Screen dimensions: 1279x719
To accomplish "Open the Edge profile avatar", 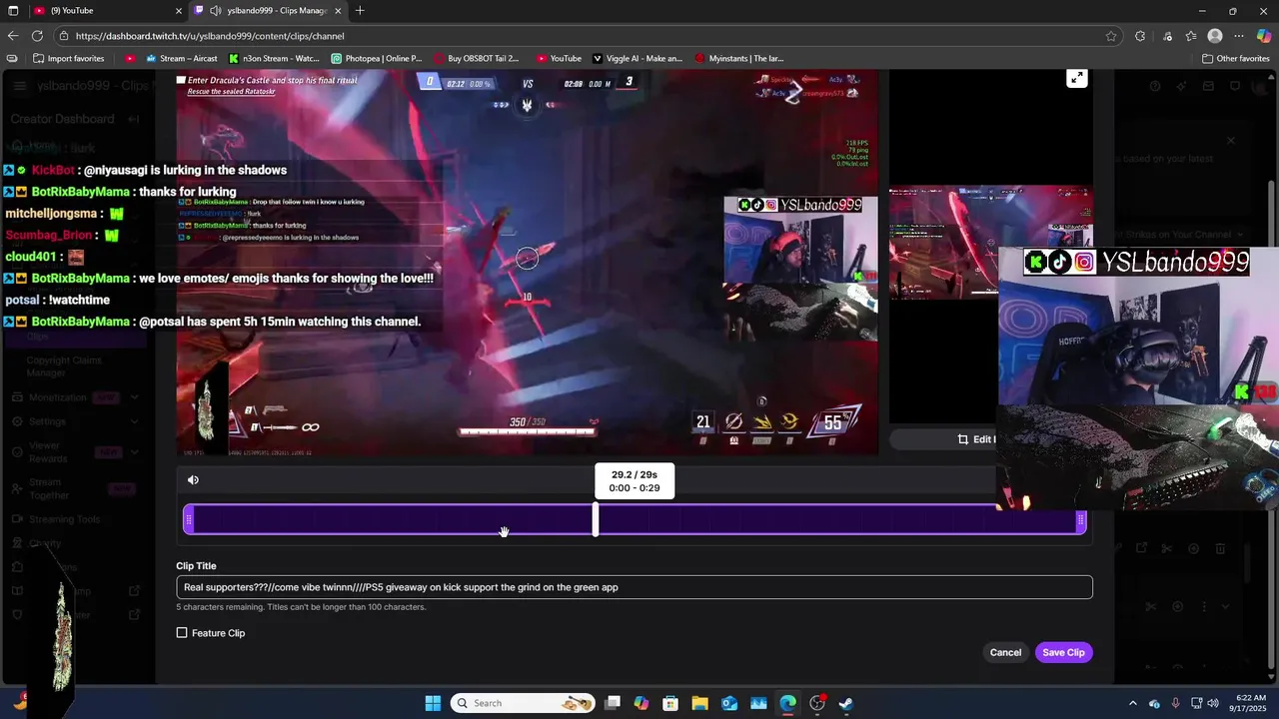I will pos(1215,36).
